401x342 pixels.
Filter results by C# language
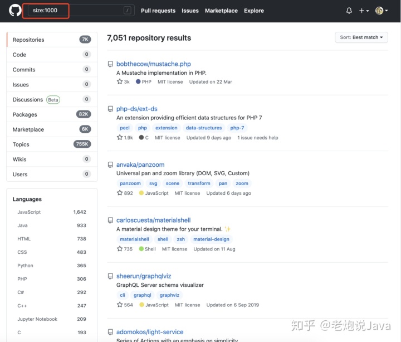coord(52,292)
